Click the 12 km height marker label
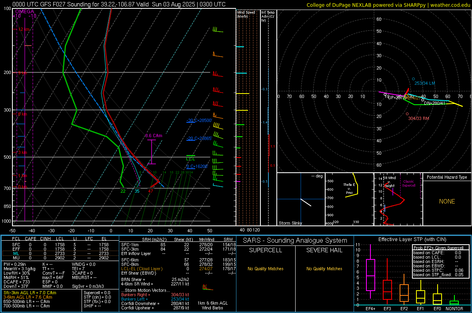 (24, 29)
